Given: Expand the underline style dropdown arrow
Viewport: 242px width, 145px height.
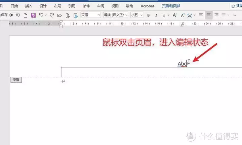Looking at the screenshot, I should [168, 15].
